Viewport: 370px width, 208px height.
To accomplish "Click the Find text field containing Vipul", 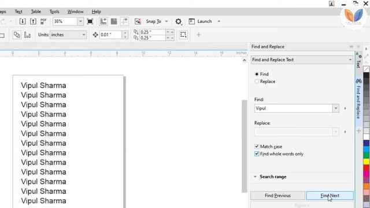I will coord(293,108).
